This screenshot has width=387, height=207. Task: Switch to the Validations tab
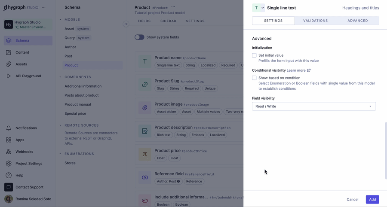[x=315, y=21]
